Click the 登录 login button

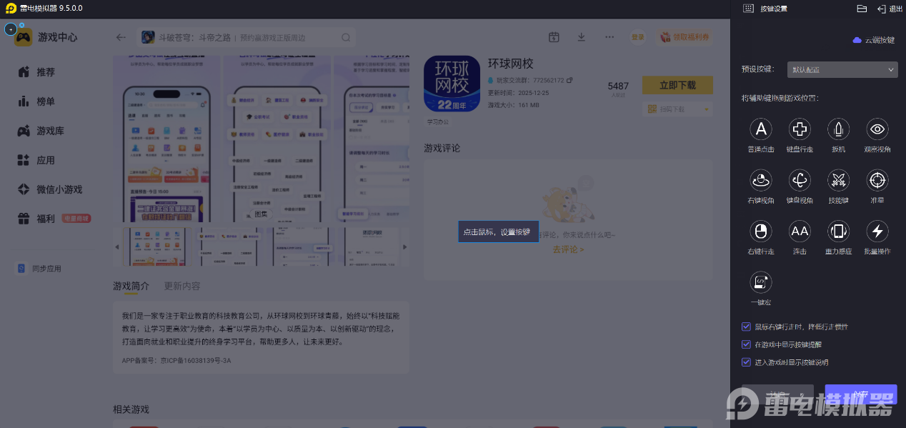(x=637, y=37)
